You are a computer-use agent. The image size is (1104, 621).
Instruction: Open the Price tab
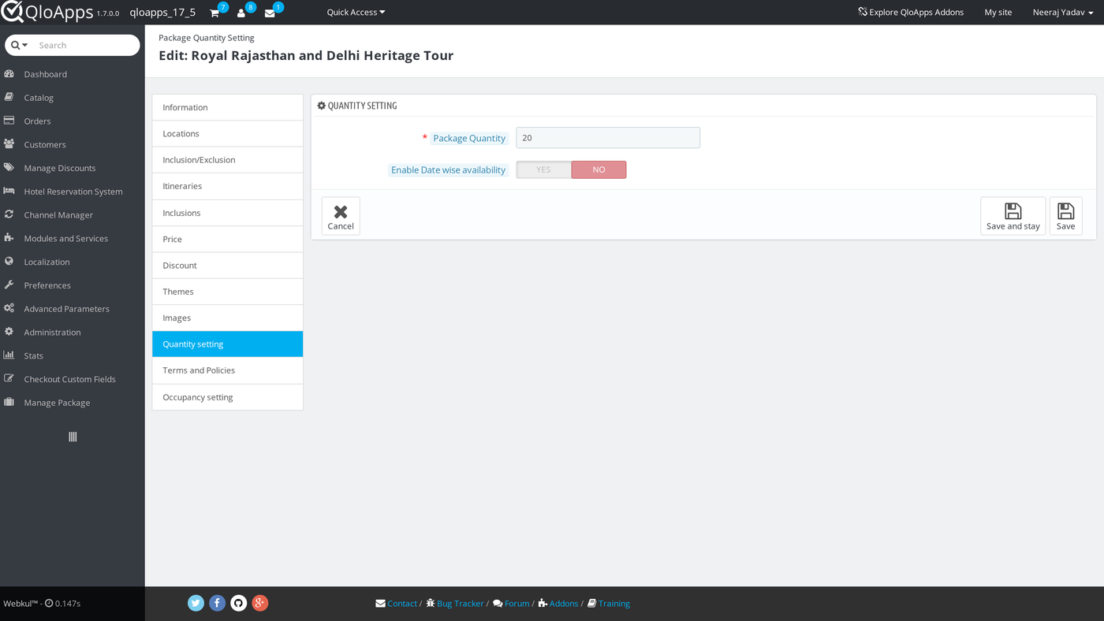tap(228, 239)
